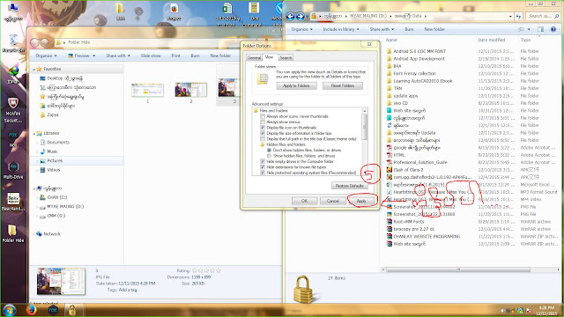Click the Back arrow in Data window

coord(290,16)
